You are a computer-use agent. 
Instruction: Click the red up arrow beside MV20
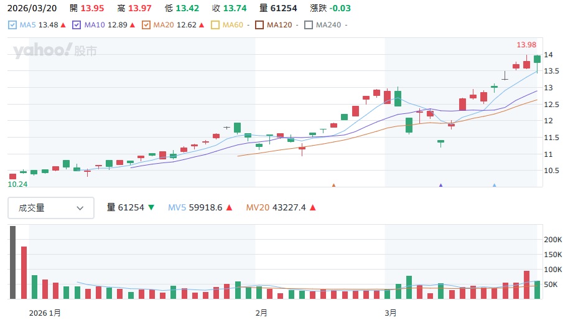312,208
